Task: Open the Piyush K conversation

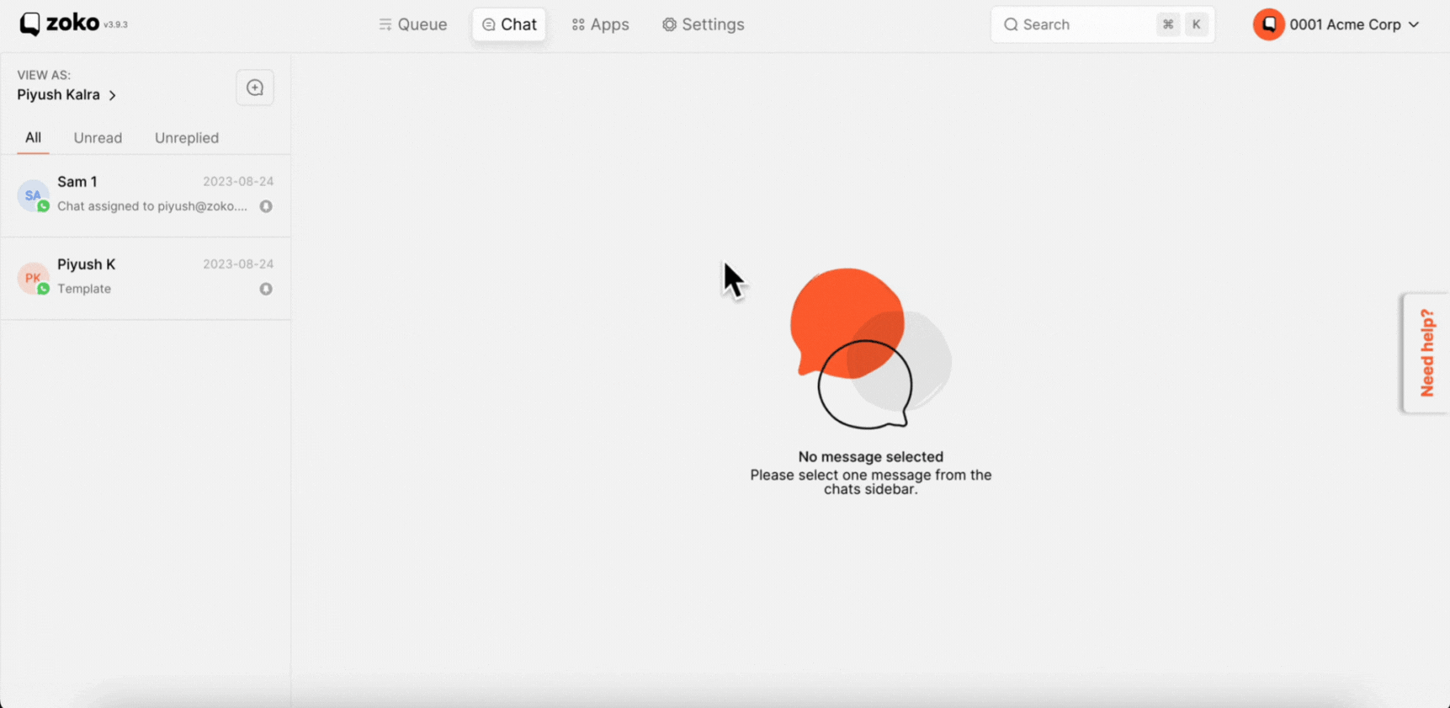Action: pyautogui.click(x=146, y=278)
